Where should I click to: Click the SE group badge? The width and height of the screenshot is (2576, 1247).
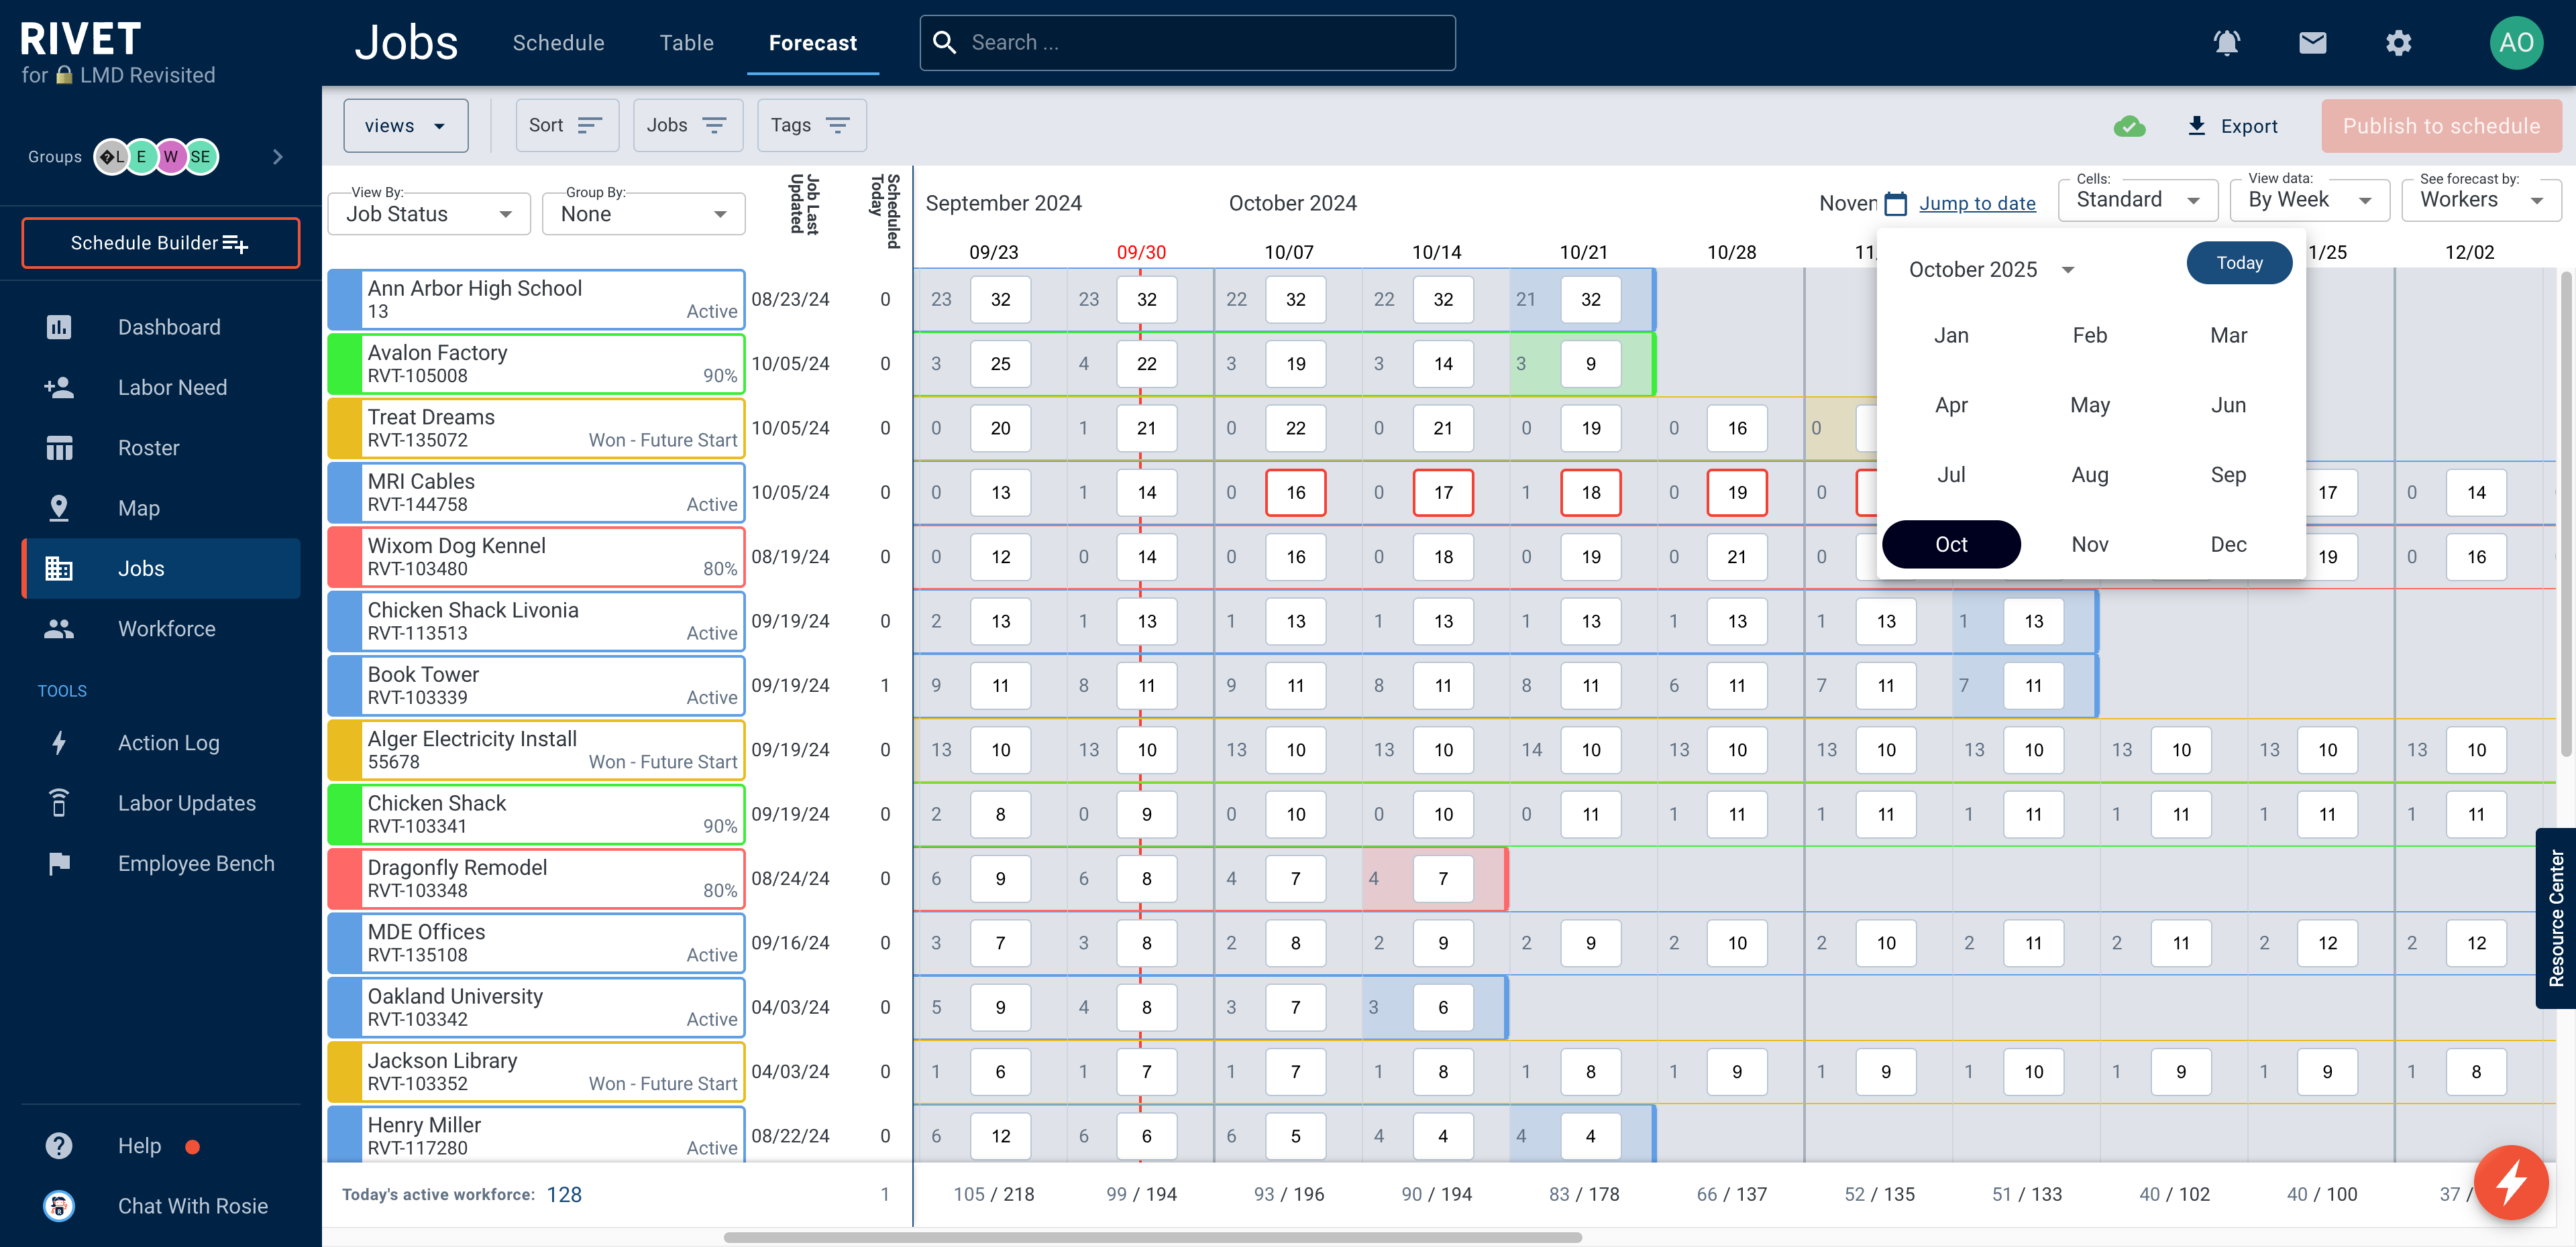click(201, 156)
